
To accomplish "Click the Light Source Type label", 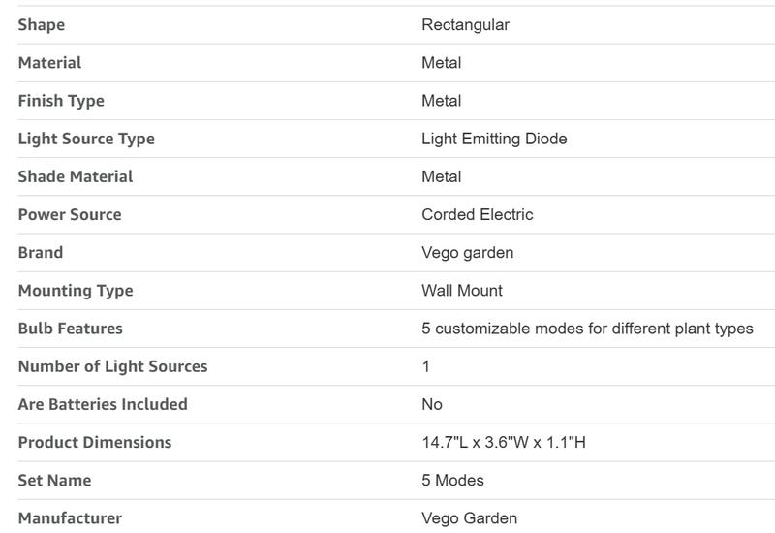I will pyautogui.click(x=86, y=139).
